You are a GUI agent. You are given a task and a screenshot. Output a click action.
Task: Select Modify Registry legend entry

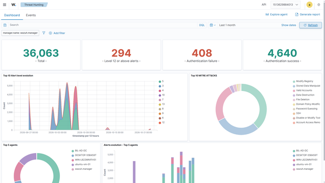tap(303, 81)
